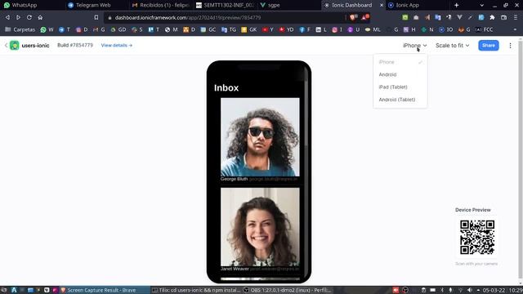Open the vertical three-dot more options menu

pyautogui.click(x=510, y=46)
